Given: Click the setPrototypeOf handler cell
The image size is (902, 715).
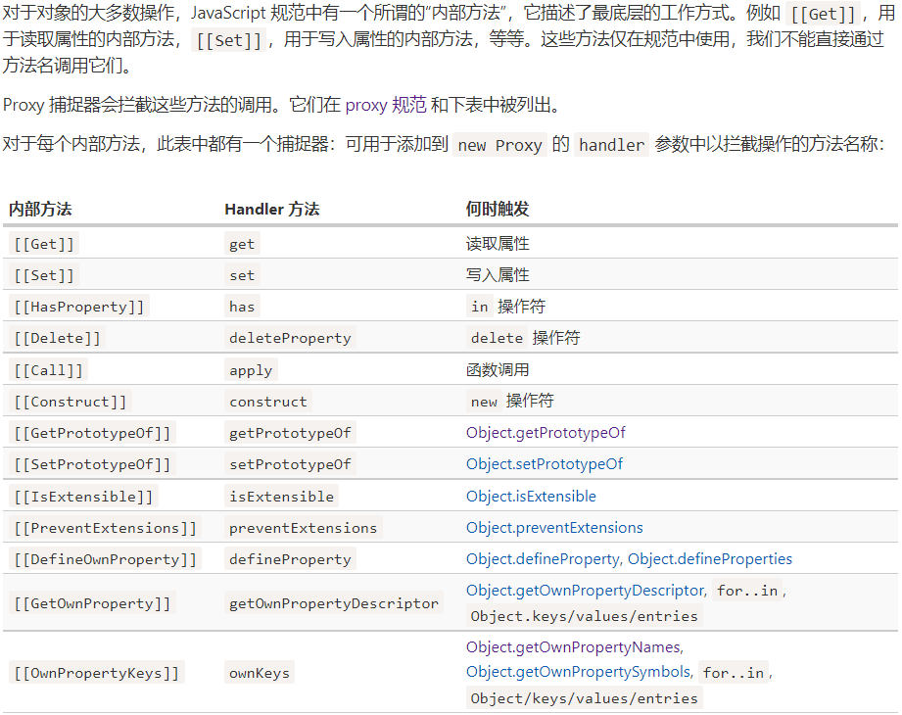Looking at the screenshot, I should (290, 464).
